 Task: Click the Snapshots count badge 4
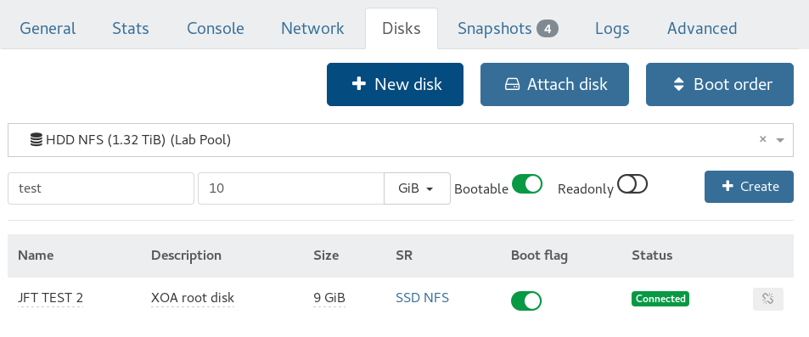click(x=548, y=29)
